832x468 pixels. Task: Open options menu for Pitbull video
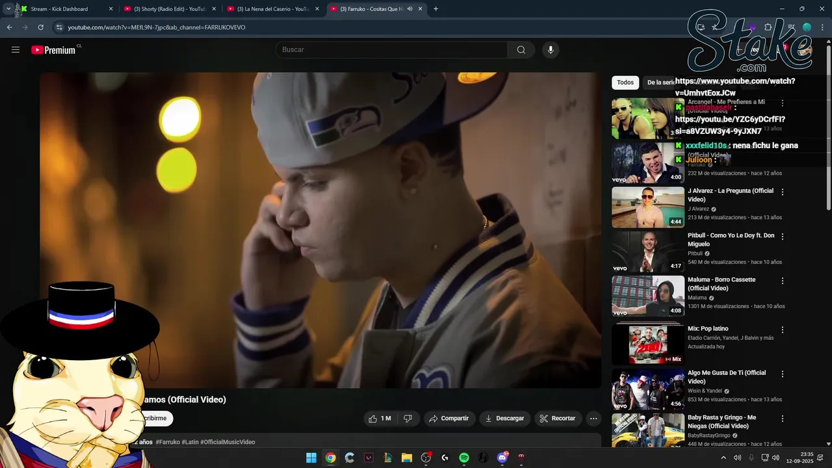coord(783,237)
